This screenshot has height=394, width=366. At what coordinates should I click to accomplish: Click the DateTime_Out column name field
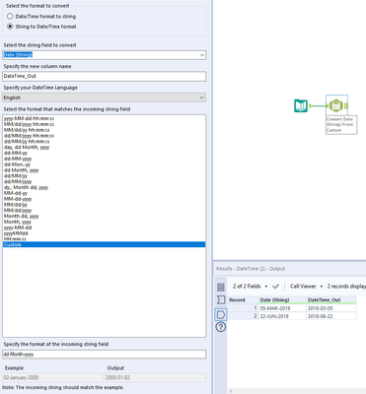pos(105,76)
